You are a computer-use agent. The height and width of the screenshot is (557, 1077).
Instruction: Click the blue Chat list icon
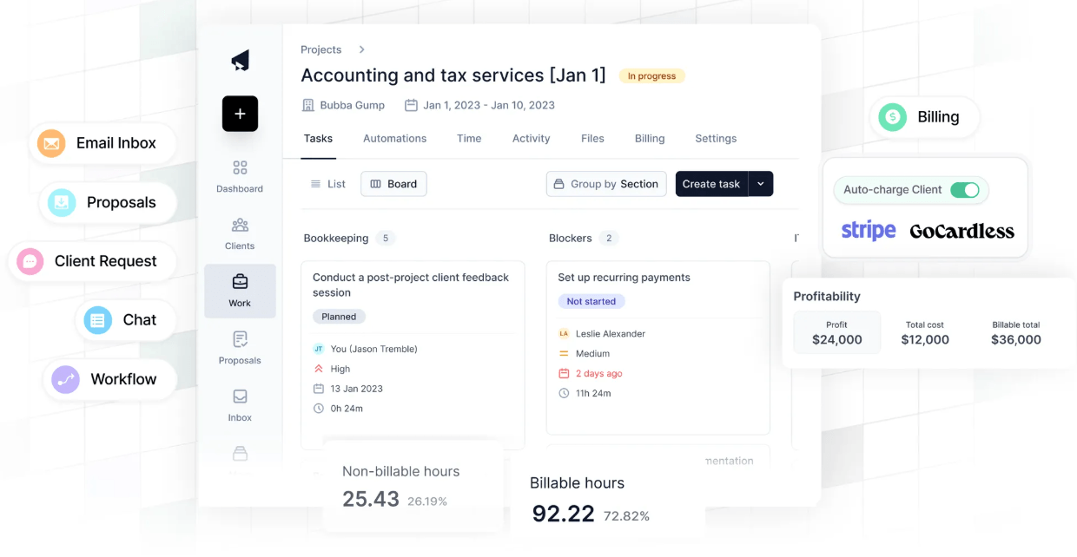(98, 320)
